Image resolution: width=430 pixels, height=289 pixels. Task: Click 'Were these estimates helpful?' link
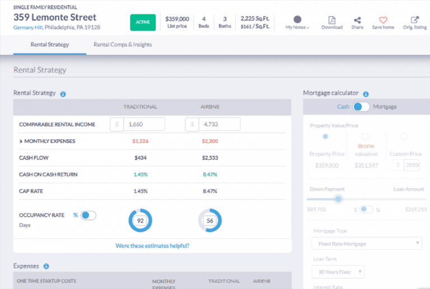coord(152,245)
